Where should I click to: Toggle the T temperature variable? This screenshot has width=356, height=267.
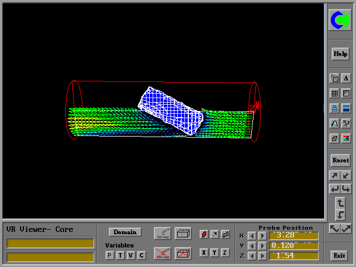[120, 255]
